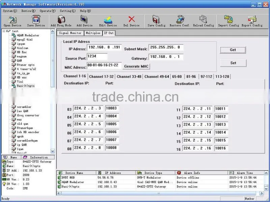Click the Source Port field
Image resolution: width=270 pixels, height=202 pixels.
point(97,57)
